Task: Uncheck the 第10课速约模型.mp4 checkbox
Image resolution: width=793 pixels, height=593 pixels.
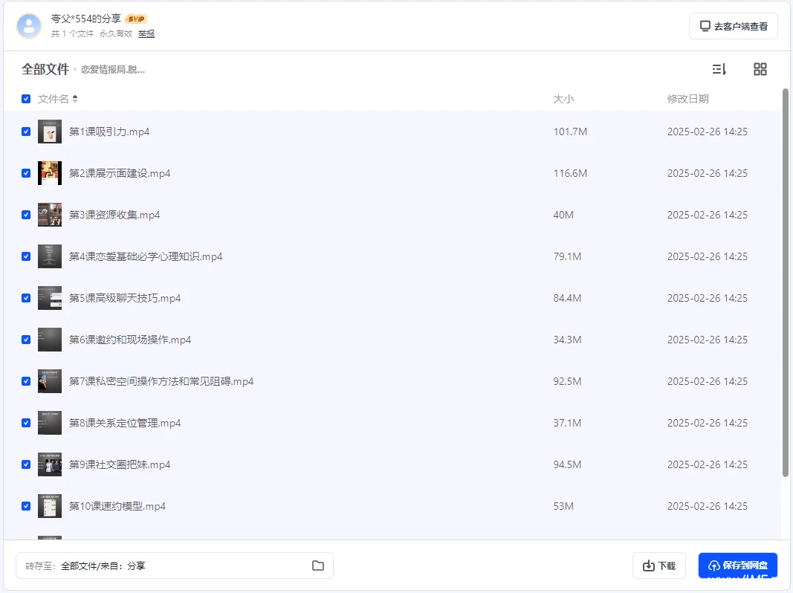Action: pos(26,506)
